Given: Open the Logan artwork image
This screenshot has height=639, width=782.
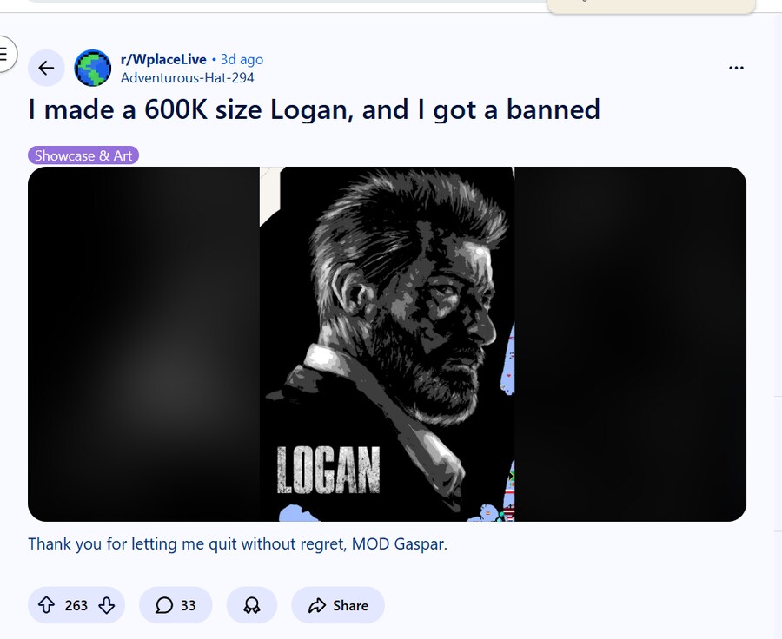Looking at the screenshot, I should (387, 344).
